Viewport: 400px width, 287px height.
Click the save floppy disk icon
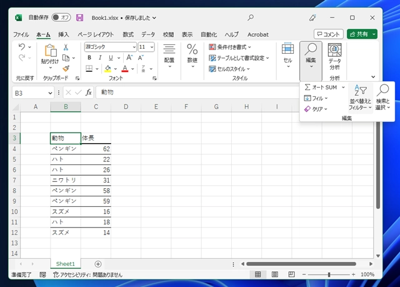[x=80, y=18]
